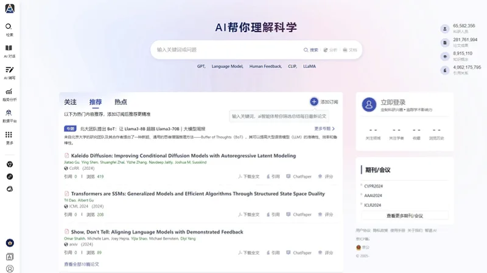Click the plus icon for 添加订阅
The height and width of the screenshot is (273, 487).
coord(314,101)
